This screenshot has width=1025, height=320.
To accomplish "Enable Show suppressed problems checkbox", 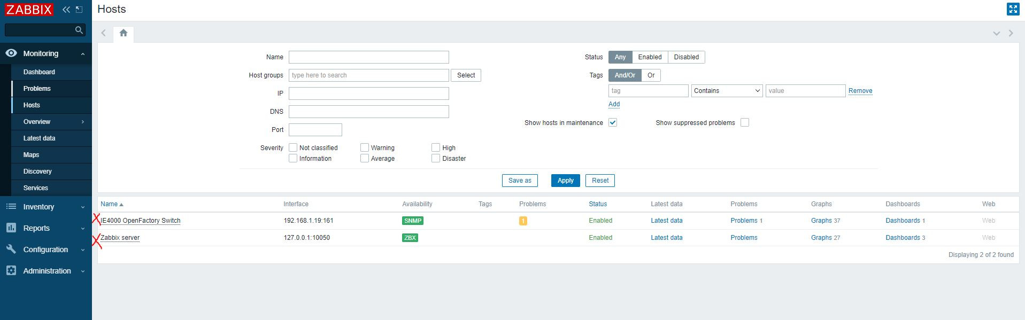I will click(745, 122).
